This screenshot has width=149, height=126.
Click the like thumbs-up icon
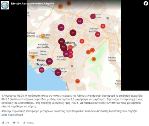(x=3, y=123)
